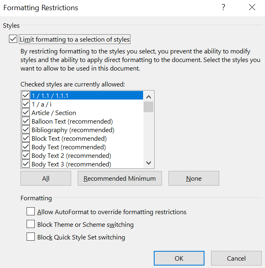Uncheck the 1 / 1.1 / 1.1.1 style

(26, 96)
